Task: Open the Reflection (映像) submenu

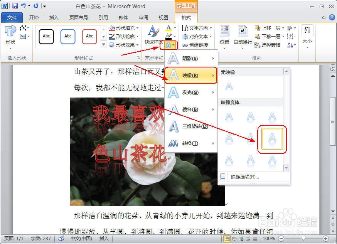Action: (x=191, y=76)
